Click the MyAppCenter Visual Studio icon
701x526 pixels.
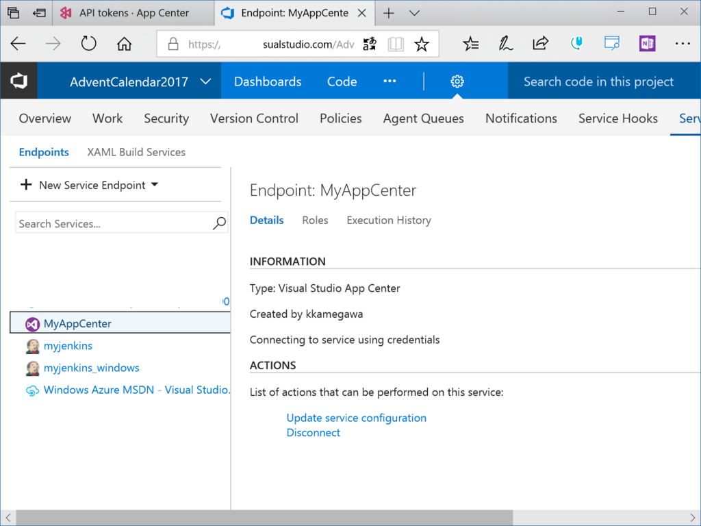coord(32,324)
